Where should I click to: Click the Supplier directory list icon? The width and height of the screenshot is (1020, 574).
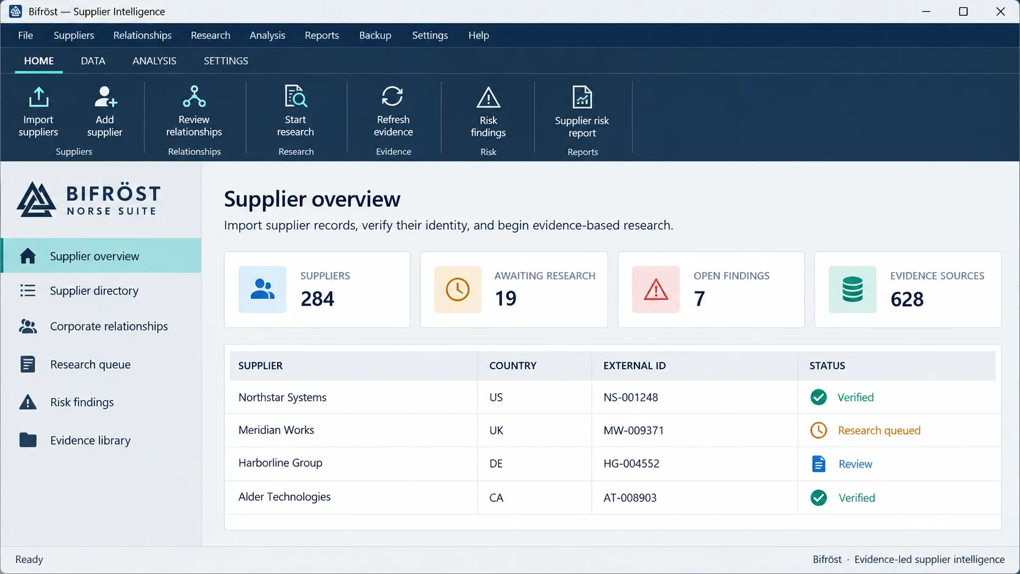click(x=27, y=290)
